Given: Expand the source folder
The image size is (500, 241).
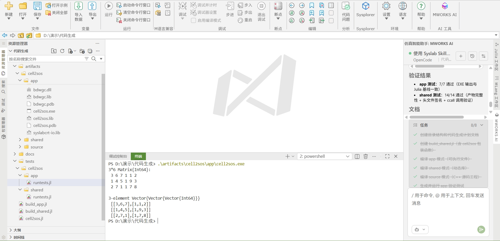Looking at the screenshot, I should [x=20, y=147].
